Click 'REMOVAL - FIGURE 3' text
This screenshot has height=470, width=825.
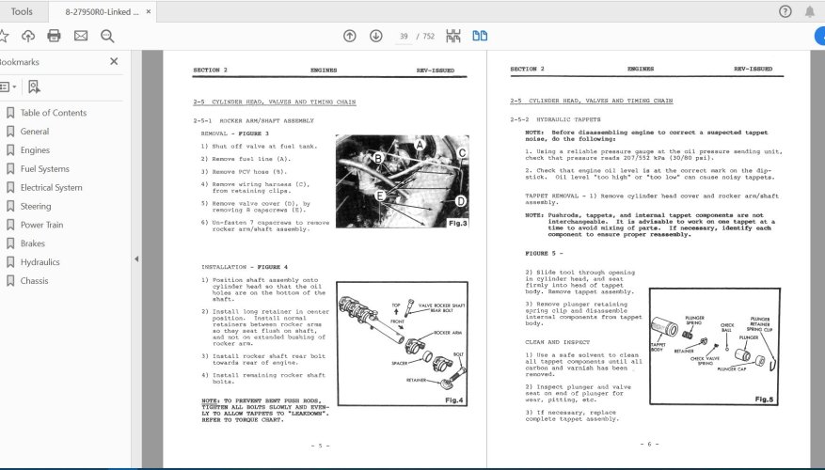(234, 133)
